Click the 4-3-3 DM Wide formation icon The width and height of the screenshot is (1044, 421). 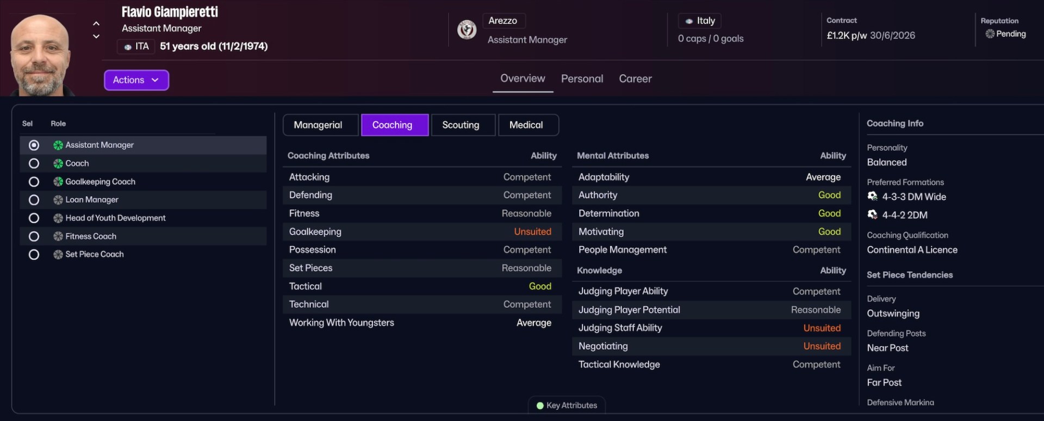[x=873, y=196]
